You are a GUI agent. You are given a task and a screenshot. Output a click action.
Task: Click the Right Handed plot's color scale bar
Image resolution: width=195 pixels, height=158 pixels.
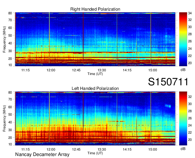tap(183, 39)
